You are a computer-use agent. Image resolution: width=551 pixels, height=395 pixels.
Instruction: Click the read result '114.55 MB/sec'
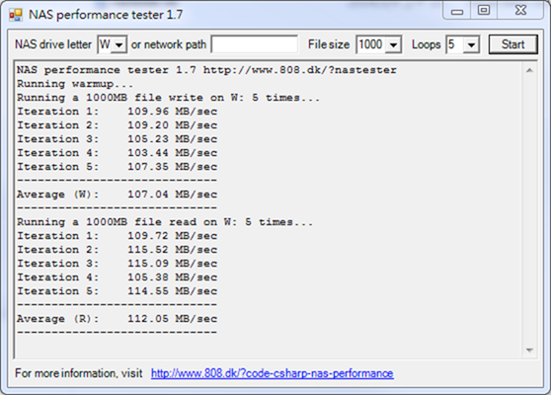pyautogui.click(x=172, y=291)
